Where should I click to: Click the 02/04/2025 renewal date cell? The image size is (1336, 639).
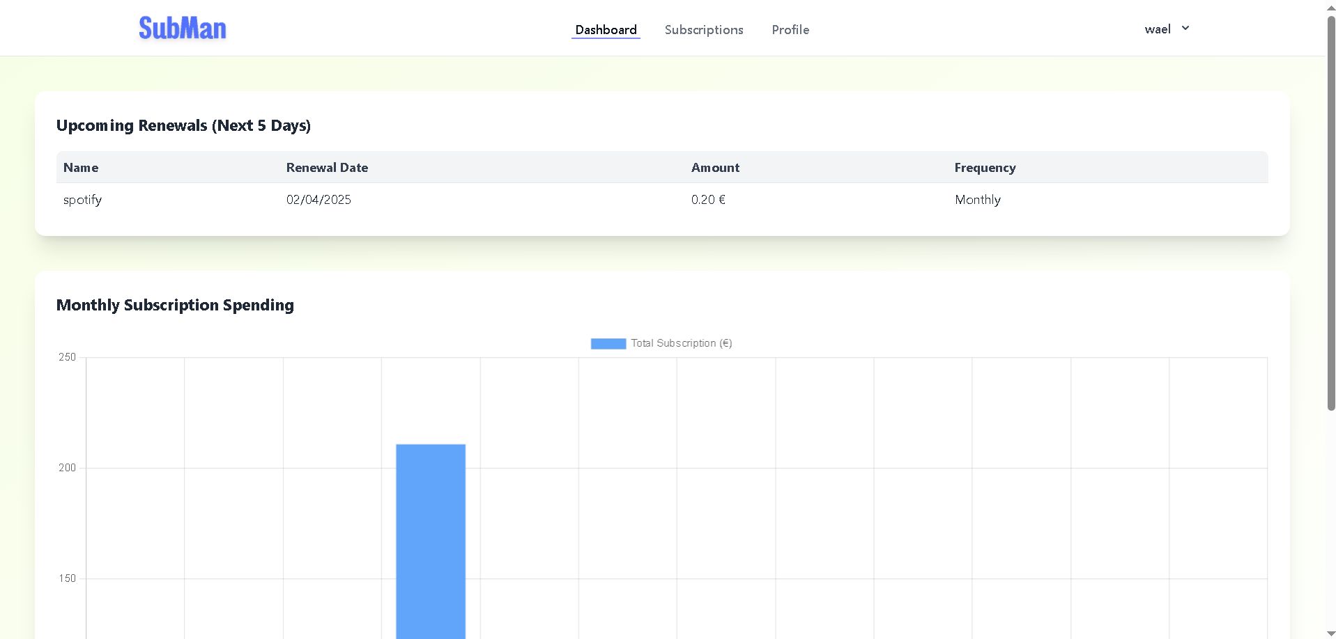coord(318,200)
